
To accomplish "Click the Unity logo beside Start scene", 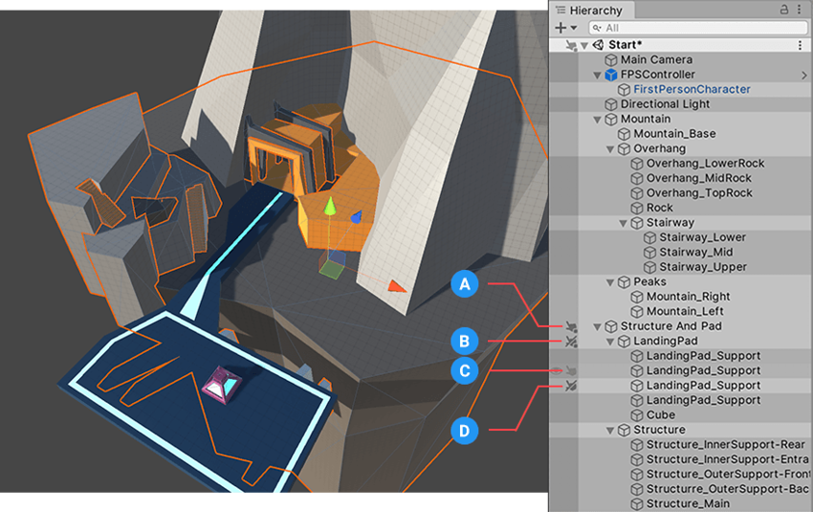I will pyautogui.click(x=598, y=45).
